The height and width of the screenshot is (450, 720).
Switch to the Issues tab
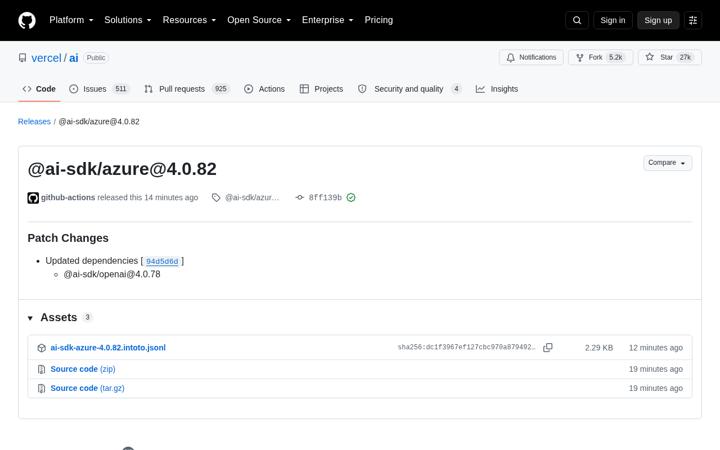pos(100,89)
